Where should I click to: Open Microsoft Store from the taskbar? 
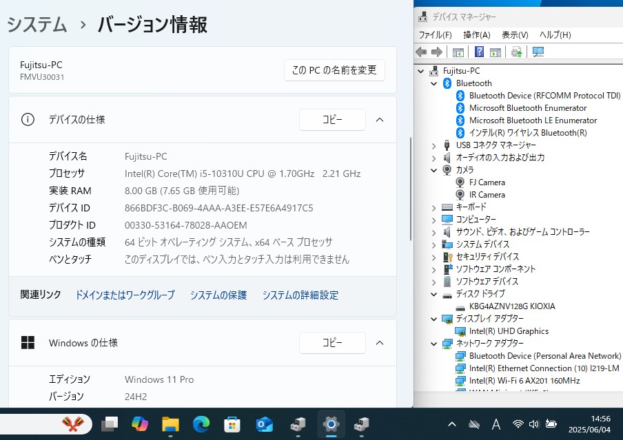click(x=232, y=425)
